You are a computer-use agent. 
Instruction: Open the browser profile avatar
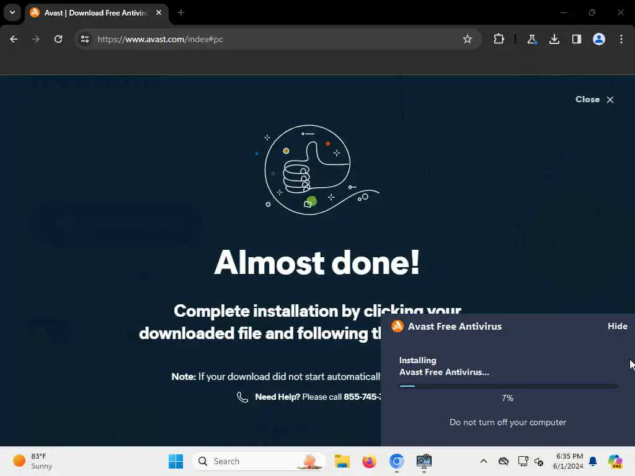pos(598,39)
